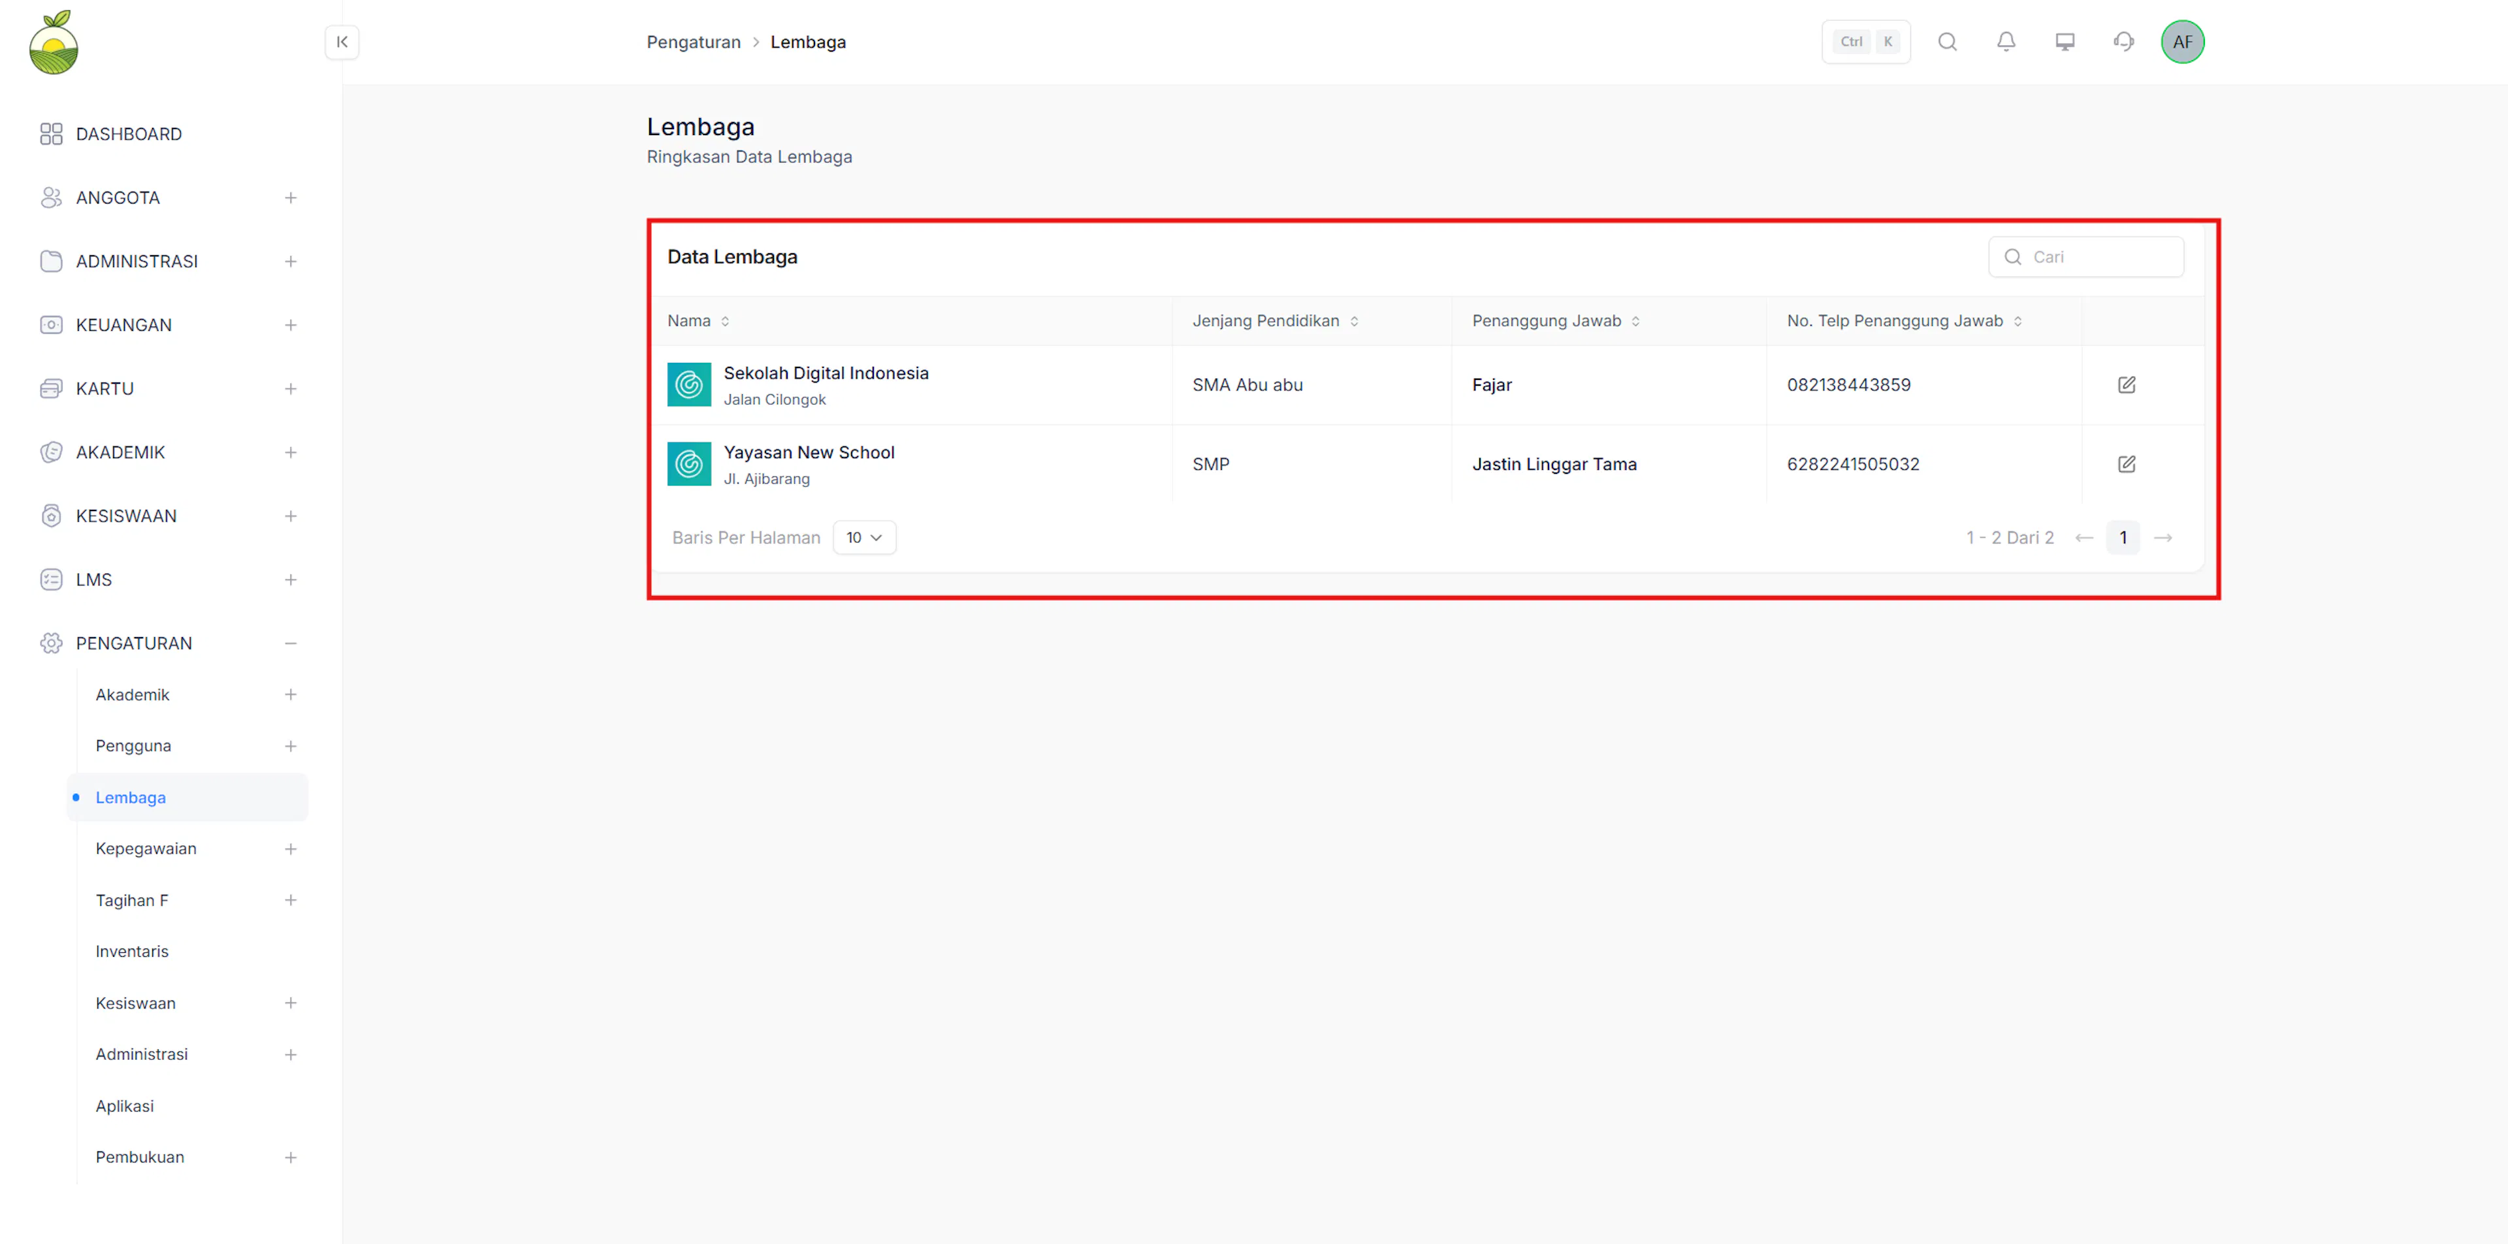This screenshot has height=1244, width=2508.
Task: Click the Cari search field
Action: [2085, 257]
